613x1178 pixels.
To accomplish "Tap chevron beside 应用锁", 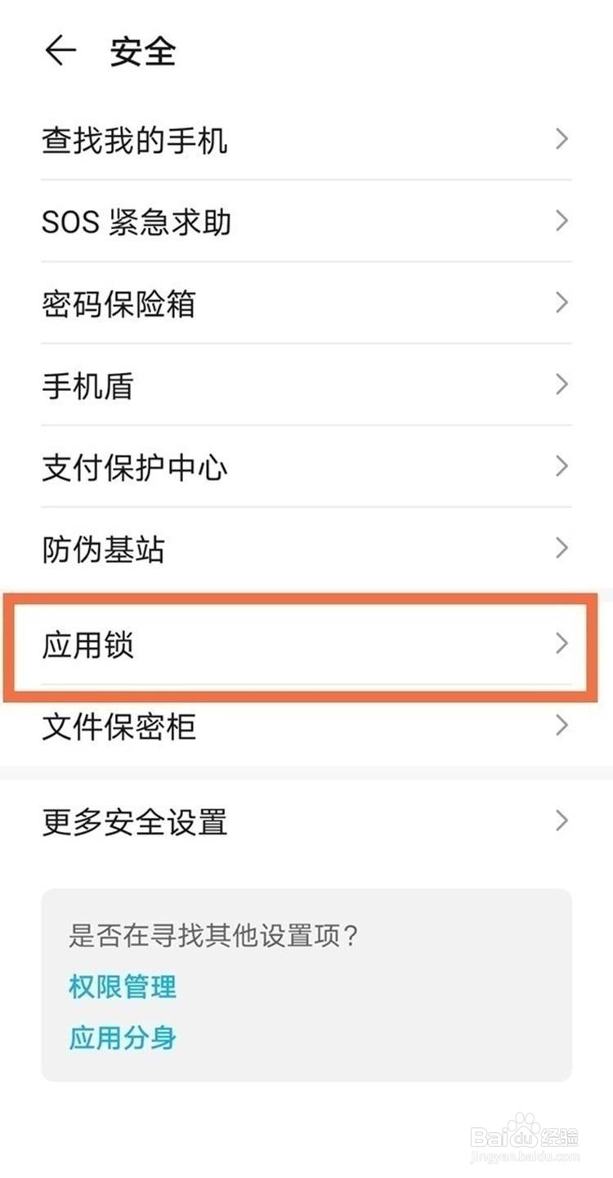I will [x=562, y=645].
